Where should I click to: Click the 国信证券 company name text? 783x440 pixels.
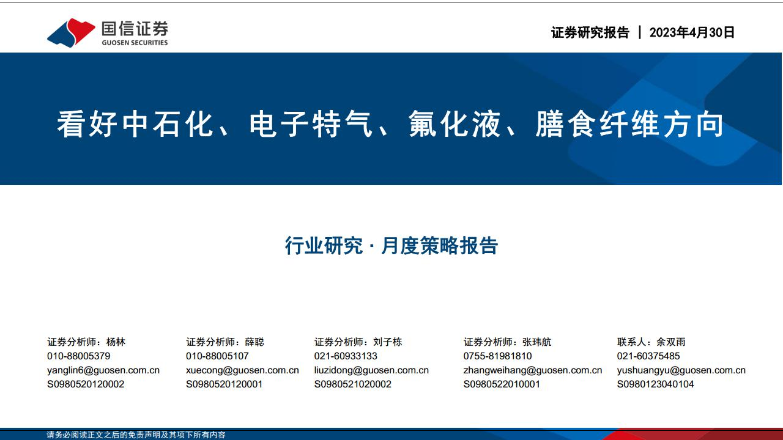click(135, 28)
